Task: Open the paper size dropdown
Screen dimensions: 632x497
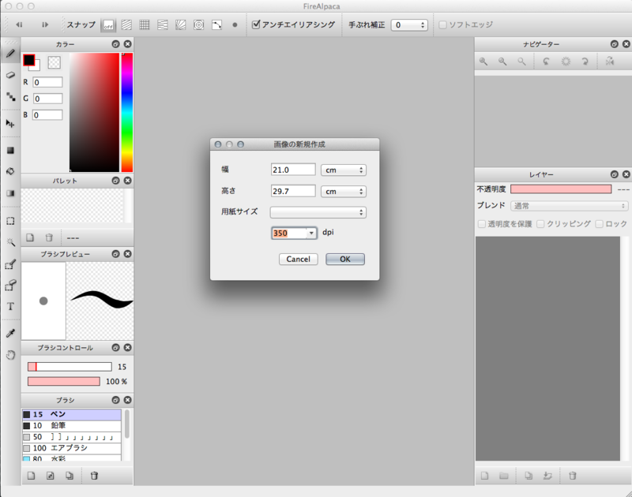Action: [x=318, y=212]
